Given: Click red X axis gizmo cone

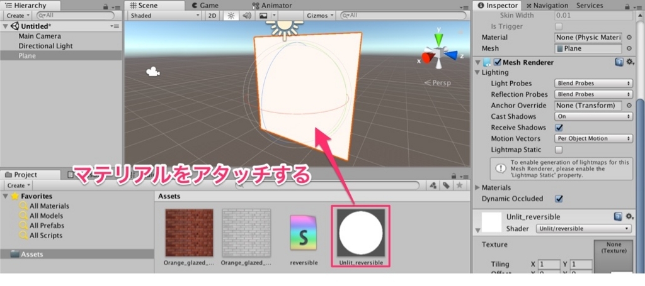Looking at the screenshot, I should (x=426, y=58).
